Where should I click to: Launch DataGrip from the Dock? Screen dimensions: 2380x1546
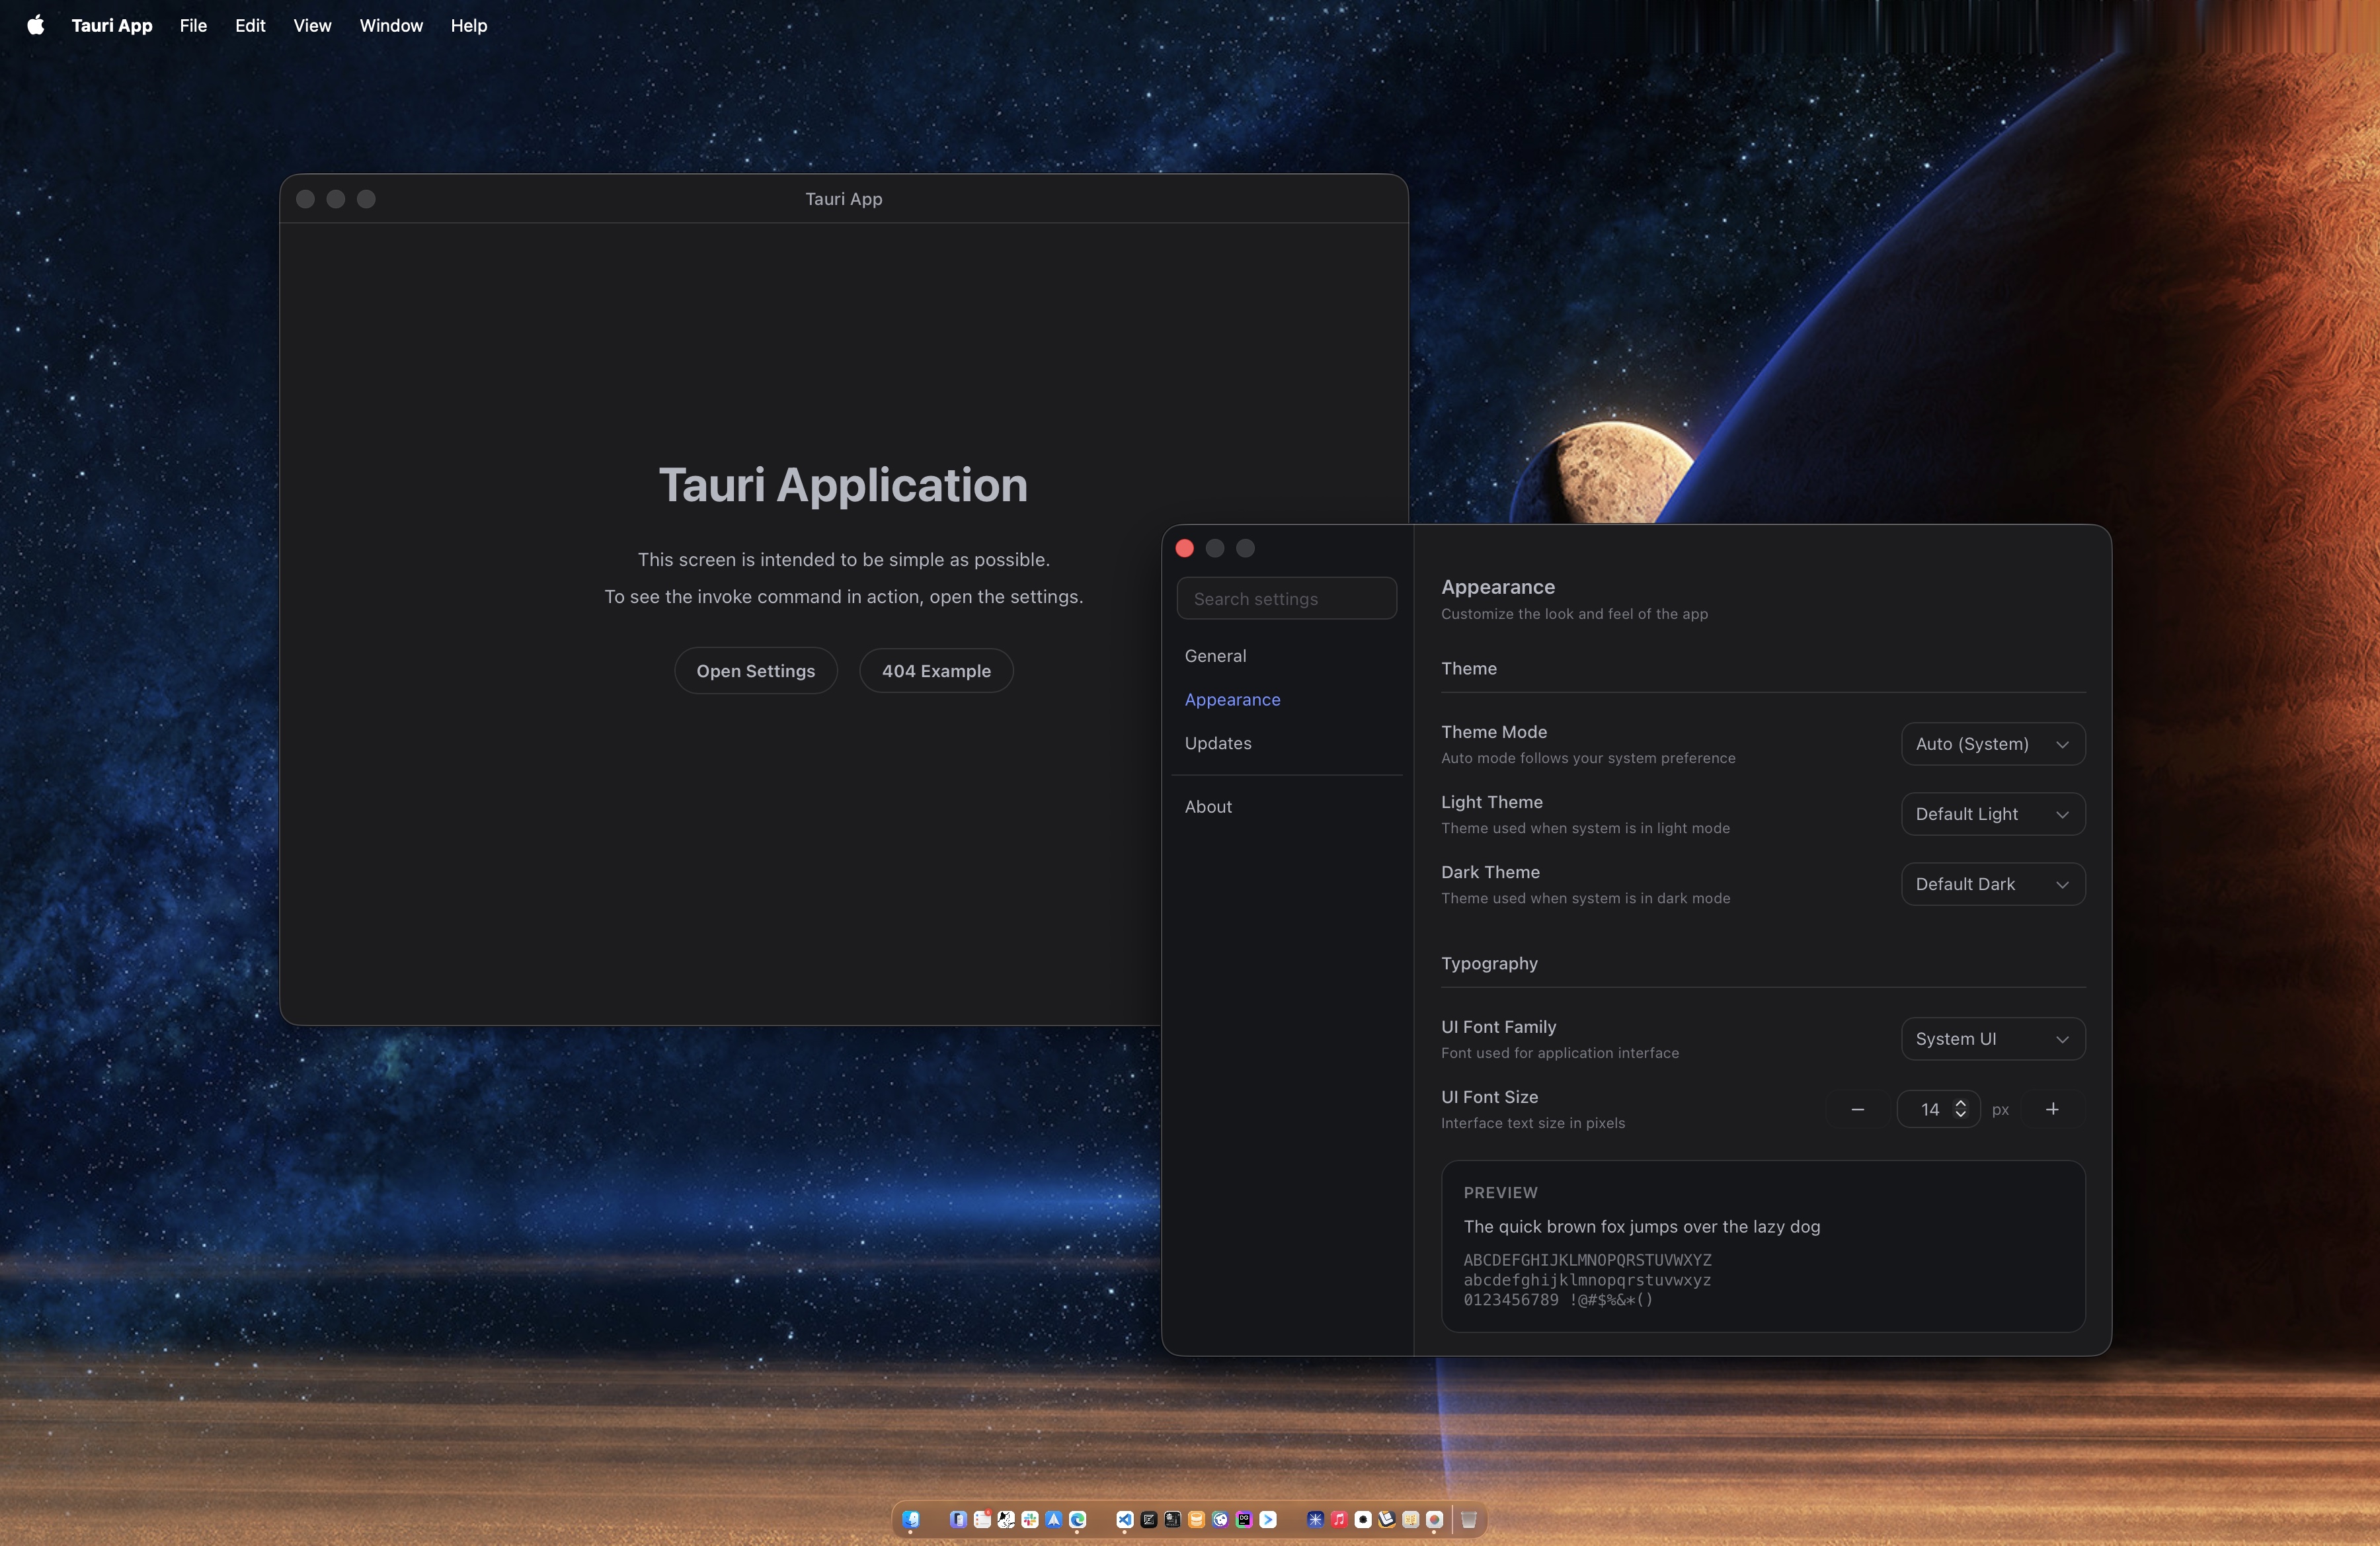1244,1519
